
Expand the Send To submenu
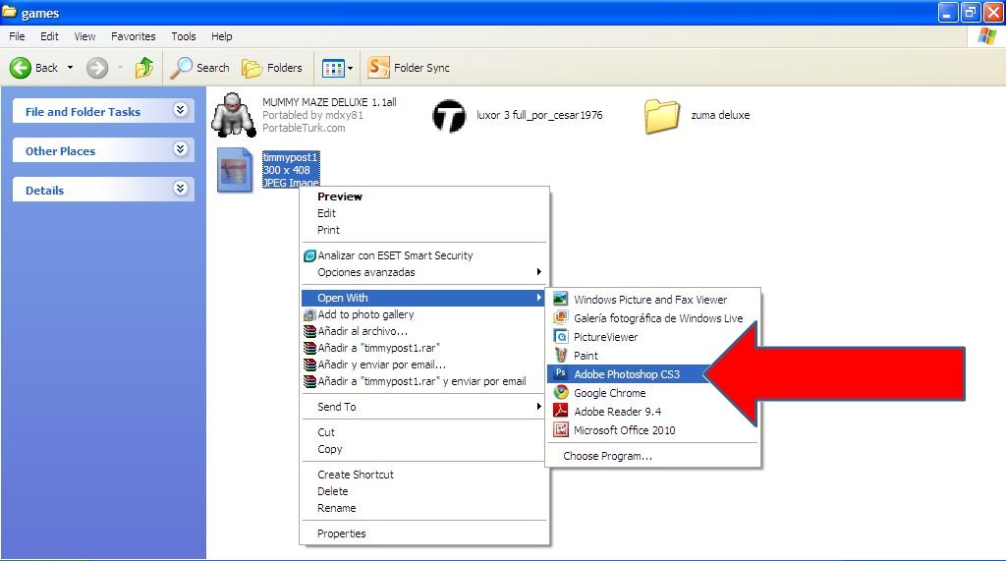click(x=424, y=407)
